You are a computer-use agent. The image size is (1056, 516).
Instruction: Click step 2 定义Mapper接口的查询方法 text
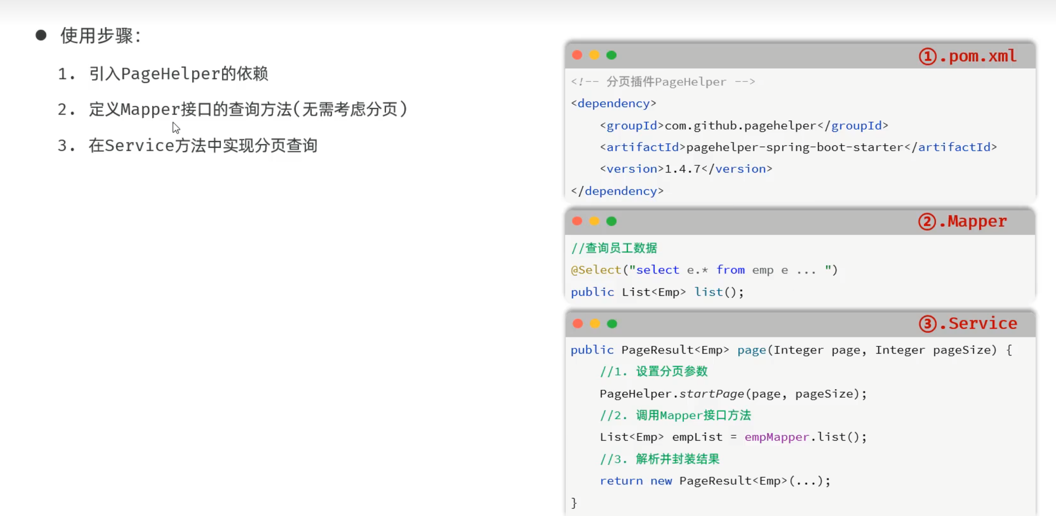(248, 110)
